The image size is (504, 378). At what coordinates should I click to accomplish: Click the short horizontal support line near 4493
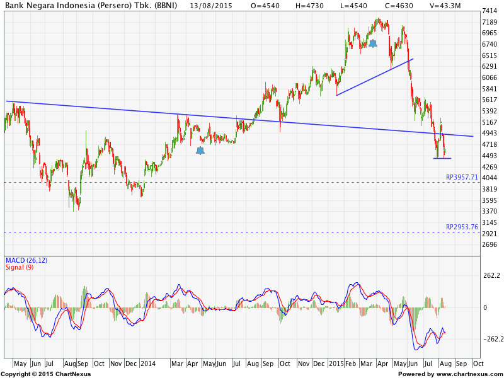[x=442, y=158]
